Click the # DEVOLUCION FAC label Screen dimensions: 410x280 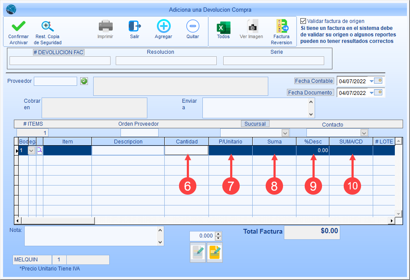tap(59, 52)
